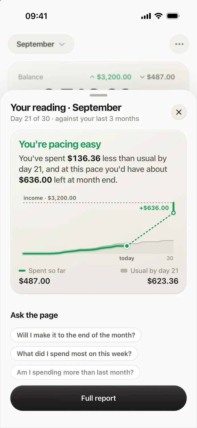
Task: Select the $487.00 expenses amount in balance card
Action: 161,77
